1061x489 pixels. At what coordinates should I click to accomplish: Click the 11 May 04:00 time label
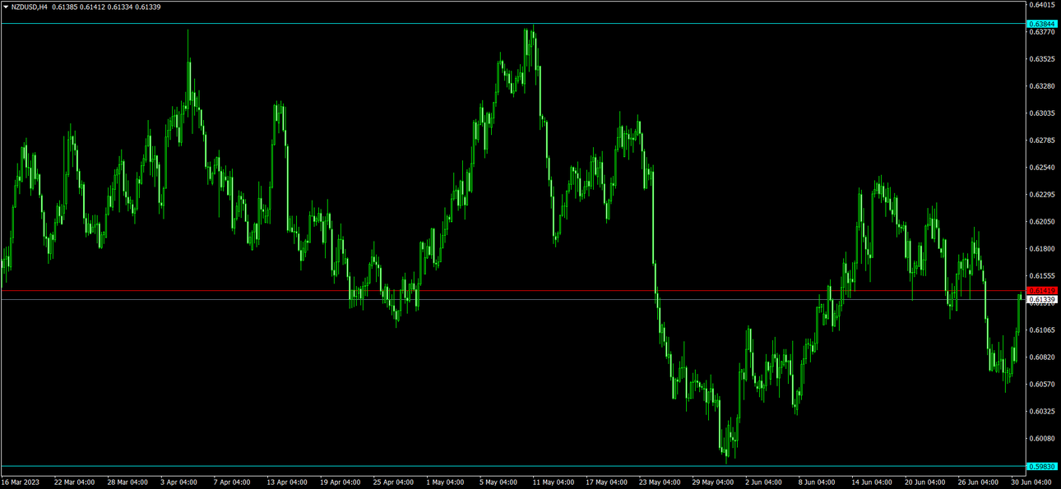[553, 482]
